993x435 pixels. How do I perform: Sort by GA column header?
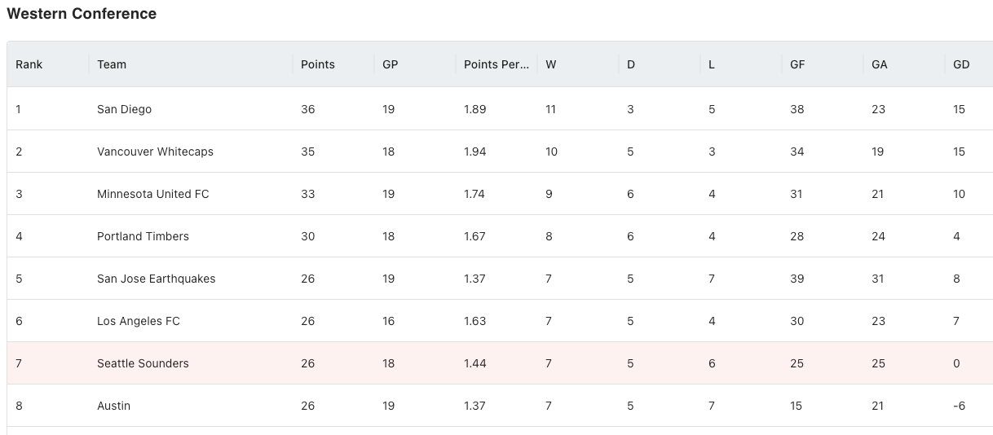[904, 64]
